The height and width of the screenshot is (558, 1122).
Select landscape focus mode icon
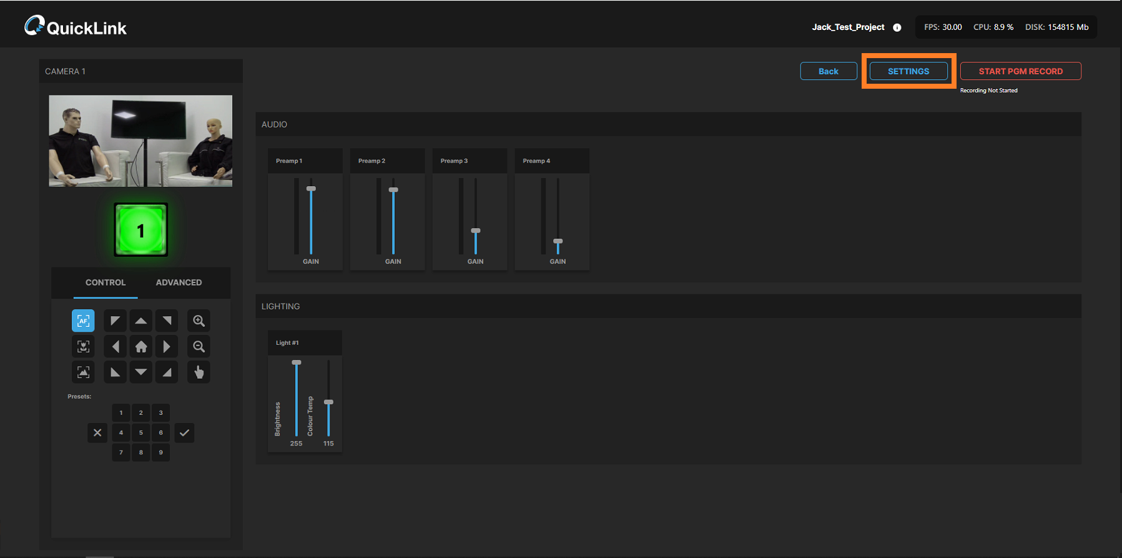tap(83, 372)
